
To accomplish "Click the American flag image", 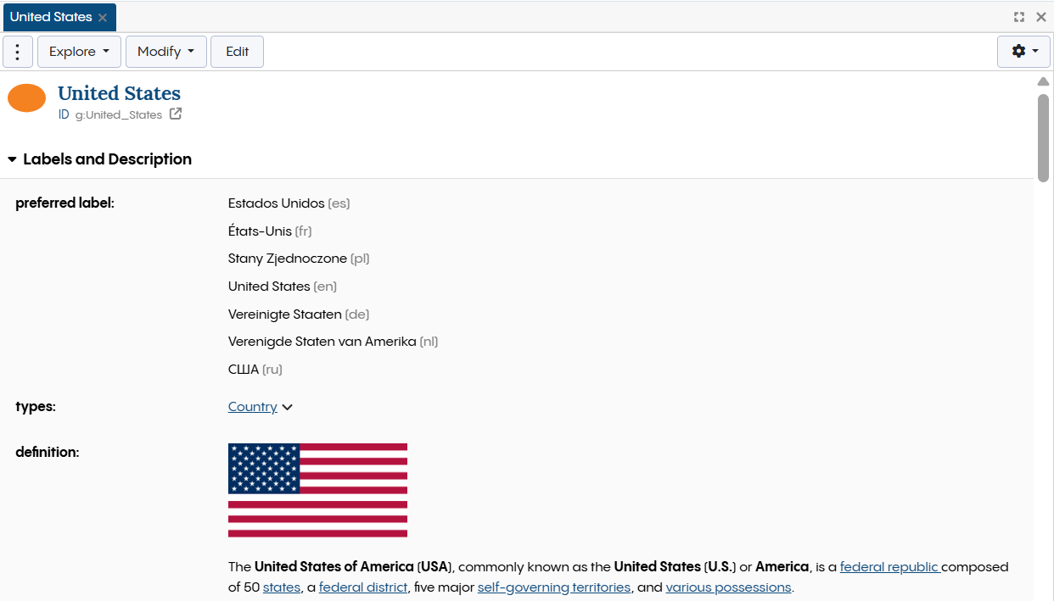I will point(317,490).
